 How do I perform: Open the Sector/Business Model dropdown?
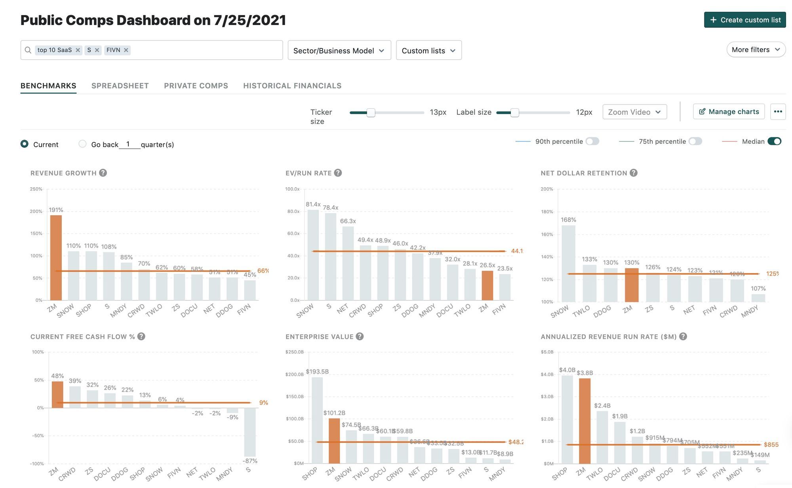[x=339, y=50]
